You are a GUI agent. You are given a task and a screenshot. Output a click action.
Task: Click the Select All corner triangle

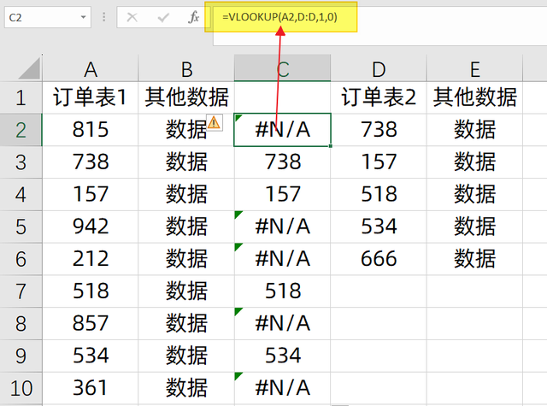(29, 68)
